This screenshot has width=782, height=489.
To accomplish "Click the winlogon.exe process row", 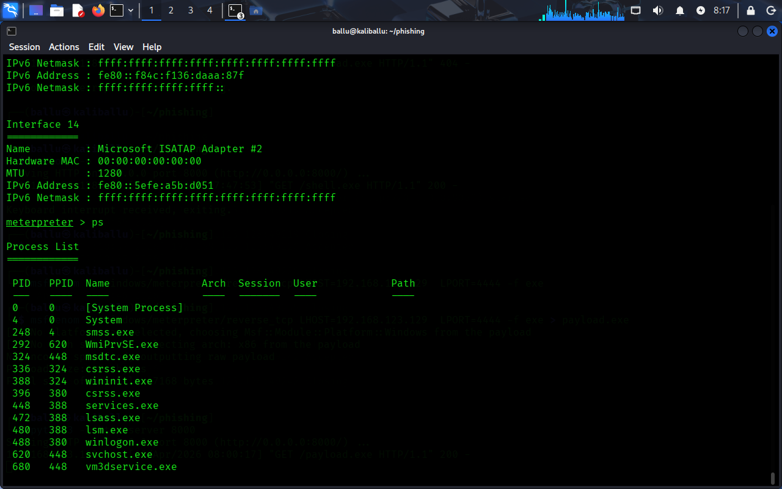I will point(86,442).
